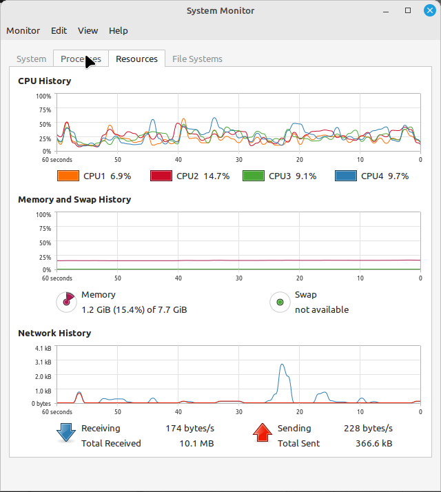Screen dimensions: 441x492
Task: Close the System Monitor window
Action: pos(430,10)
